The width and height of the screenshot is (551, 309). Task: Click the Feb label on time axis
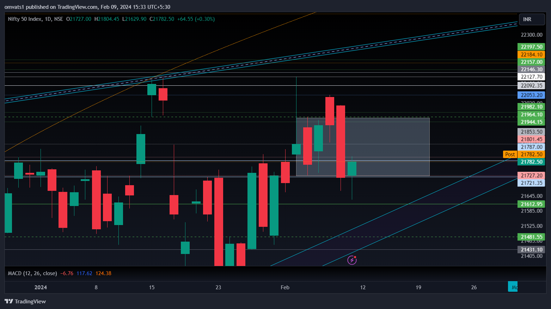click(285, 287)
